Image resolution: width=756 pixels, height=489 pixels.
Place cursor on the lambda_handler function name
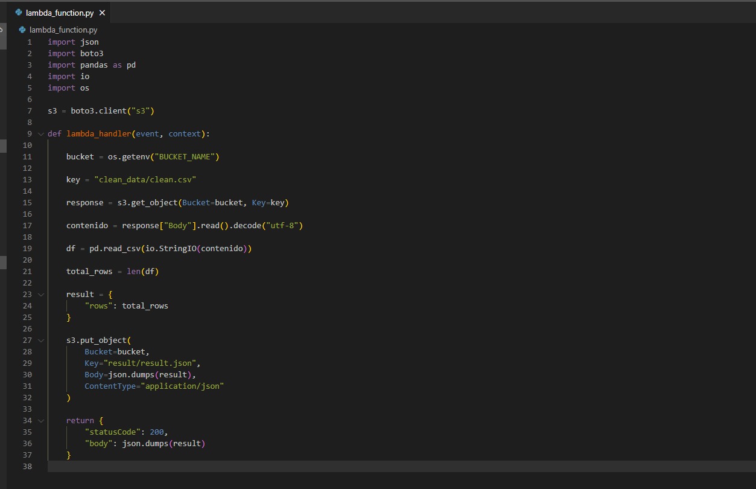tap(98, 134)
